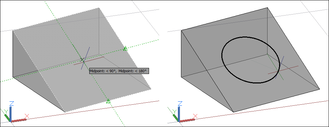This screenshot has width=329, height=127.
Task: Click the midpoint snap marker on upper-right wedge edge
Action: (x=125, y=49)
